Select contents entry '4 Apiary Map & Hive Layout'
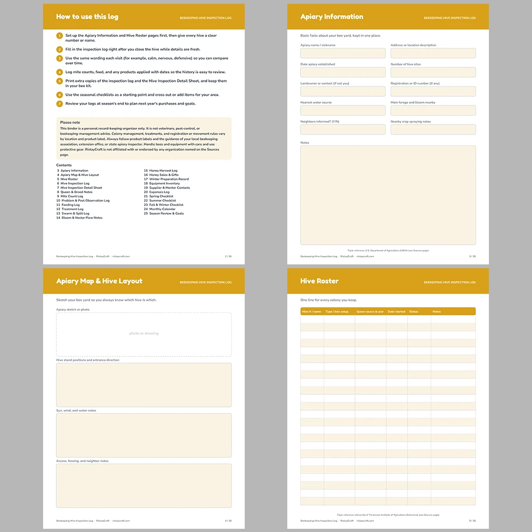The width and height of the screenshot is (532, 532). click(78, 175)
